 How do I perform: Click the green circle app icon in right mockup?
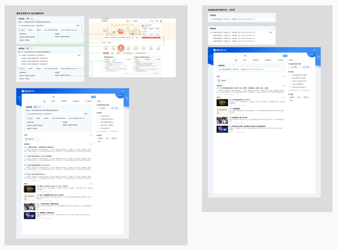point(219,80)
